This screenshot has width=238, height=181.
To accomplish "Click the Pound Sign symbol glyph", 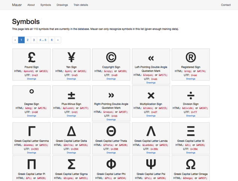I will tap(32, 57).
